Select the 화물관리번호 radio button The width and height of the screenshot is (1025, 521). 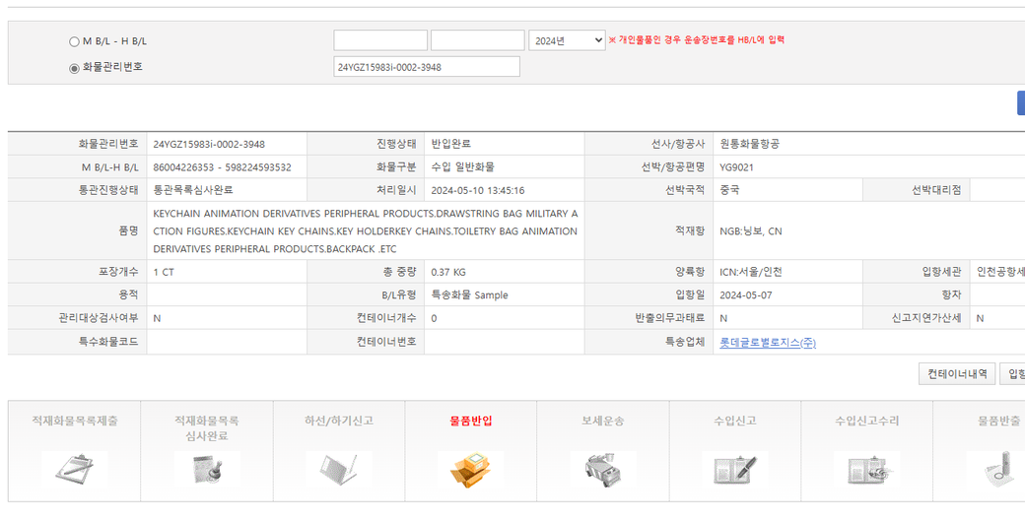(74, 68)
